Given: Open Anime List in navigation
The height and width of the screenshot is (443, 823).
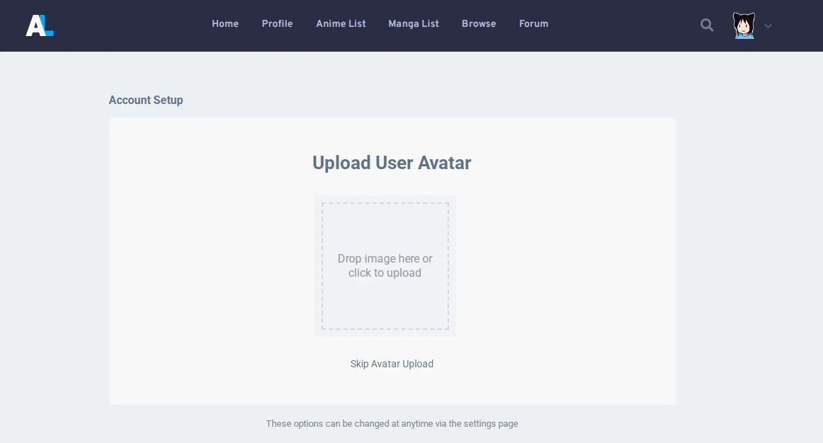Looking at the screenshot, I should [341, 23].
